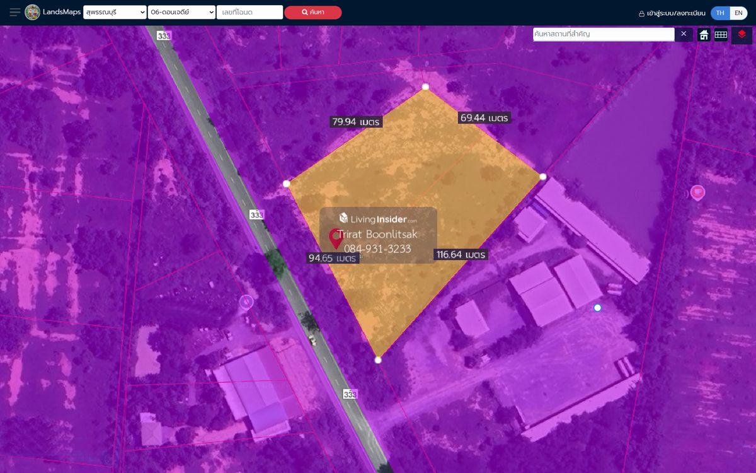Click the ค้นหาสถานที่สำคัญ landmark search field

point(603,34)
